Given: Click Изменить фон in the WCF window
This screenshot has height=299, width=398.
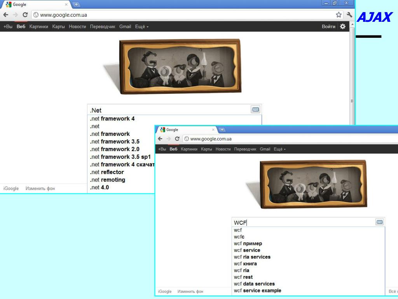Looking at the screenshot, I should pos(190,291).
